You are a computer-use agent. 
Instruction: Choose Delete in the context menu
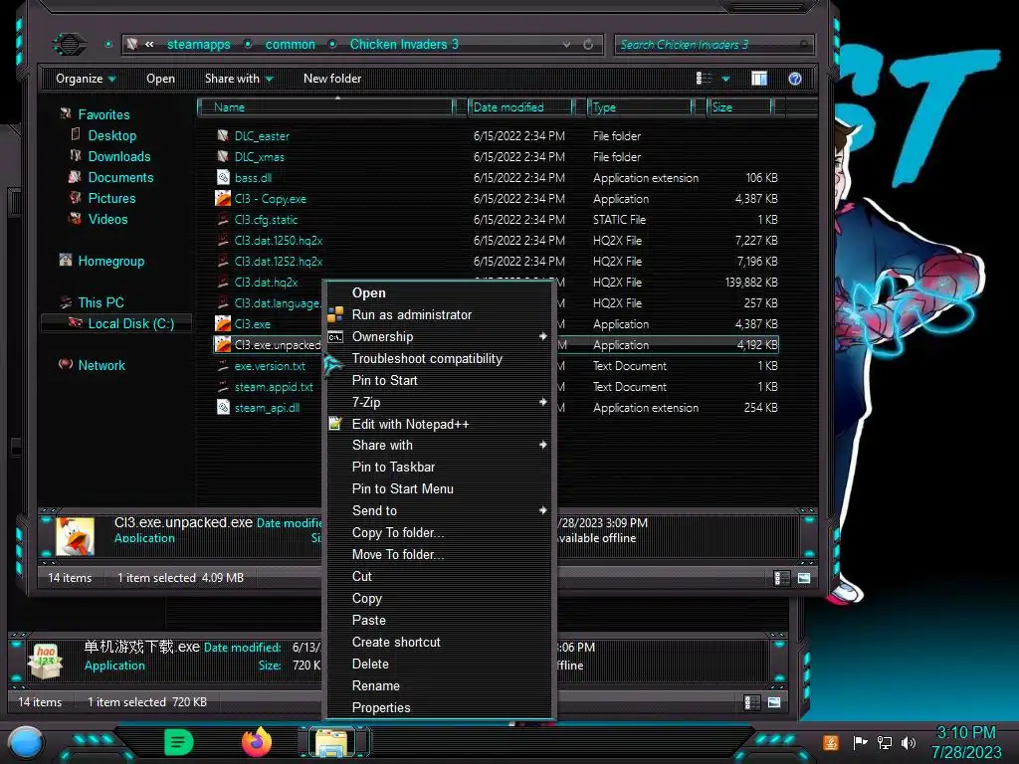(439, 664)
